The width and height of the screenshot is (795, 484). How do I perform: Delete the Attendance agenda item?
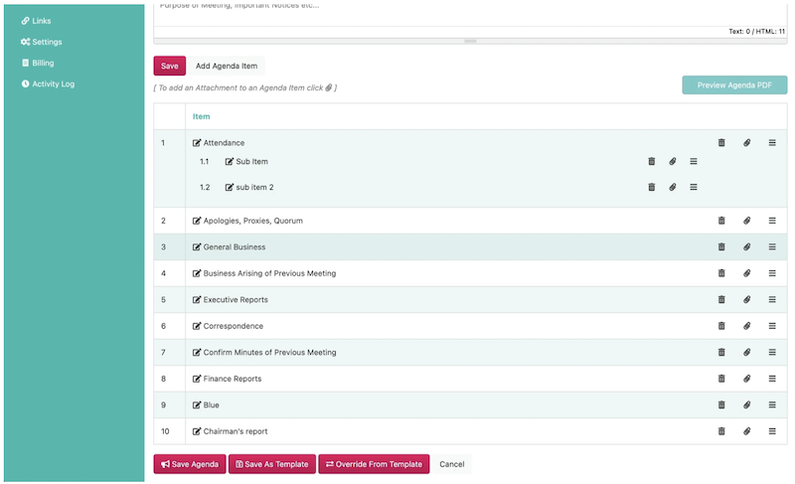(x=721, y=143)
